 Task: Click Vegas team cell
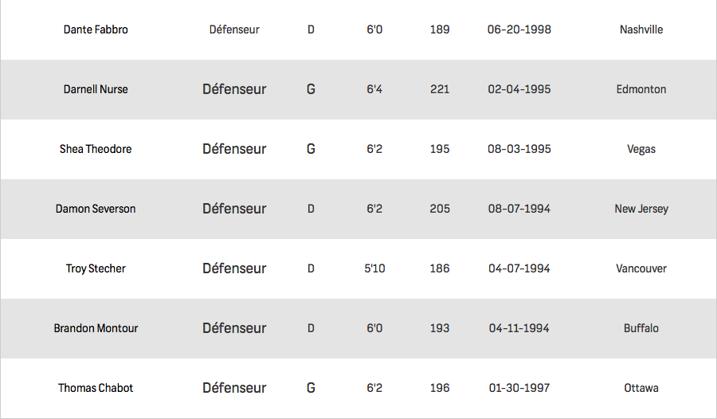641,149
